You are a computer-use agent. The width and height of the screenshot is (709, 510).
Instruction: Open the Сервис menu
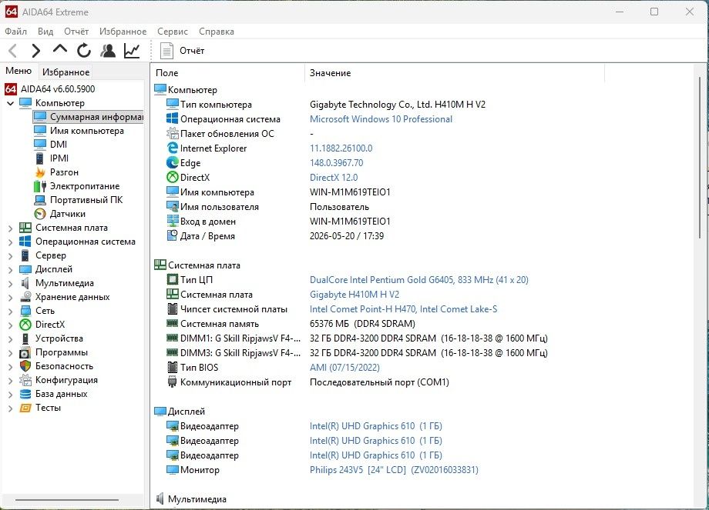[x=173, y=32]
